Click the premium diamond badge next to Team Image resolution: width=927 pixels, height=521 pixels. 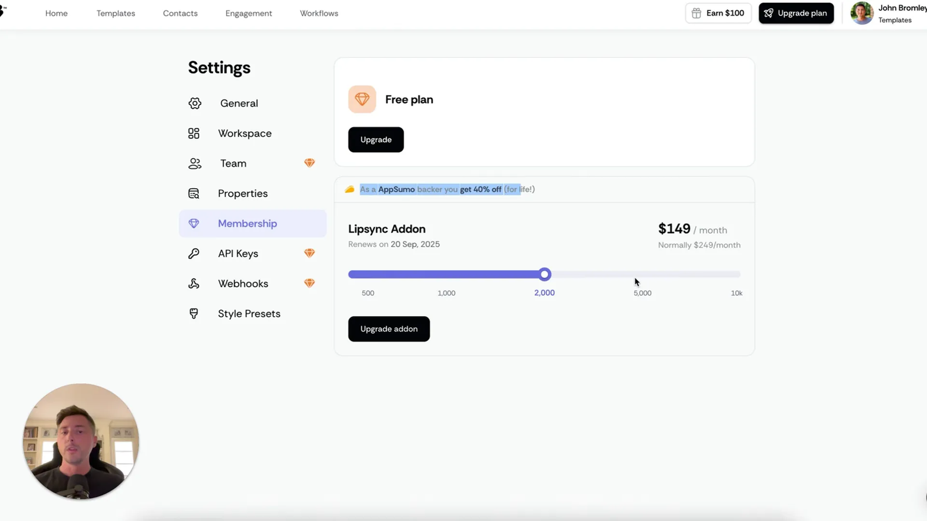coord(309,163)
